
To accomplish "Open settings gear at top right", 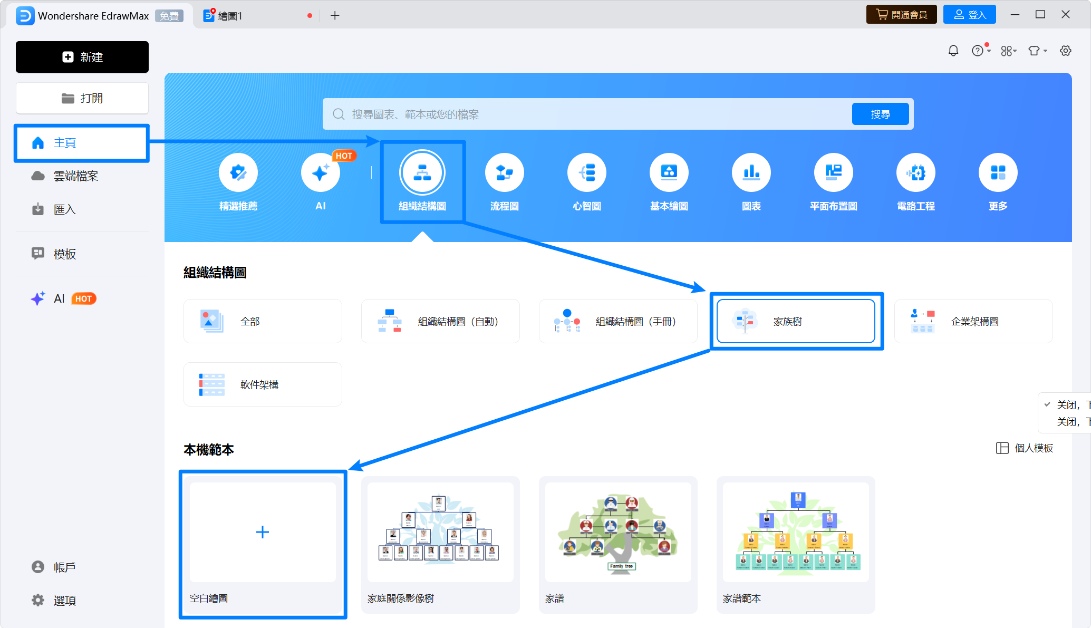I will pyautogui.click(x=1066, y=51).
